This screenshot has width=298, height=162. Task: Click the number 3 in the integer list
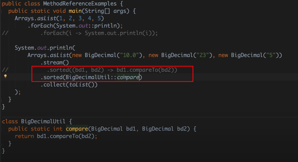point(80,18)
